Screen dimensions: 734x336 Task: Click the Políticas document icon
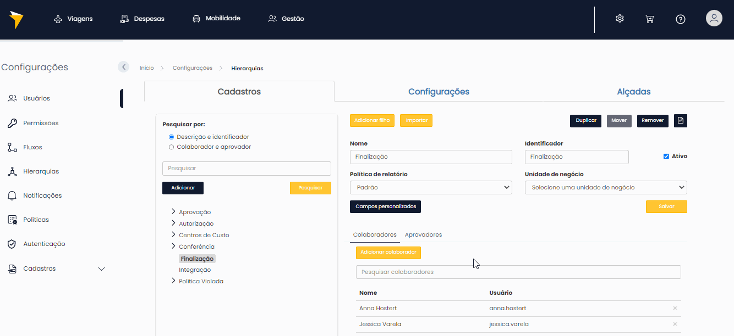(12, 220)
